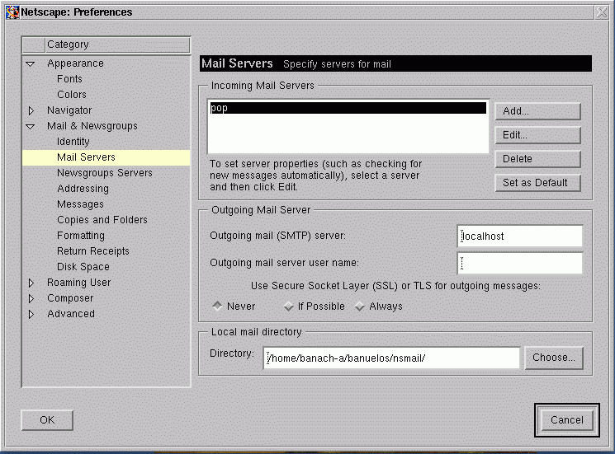This screenshot has height=454, width=615.
Task: Select the pop incoming mail server
Action: (x=348, y=108)
